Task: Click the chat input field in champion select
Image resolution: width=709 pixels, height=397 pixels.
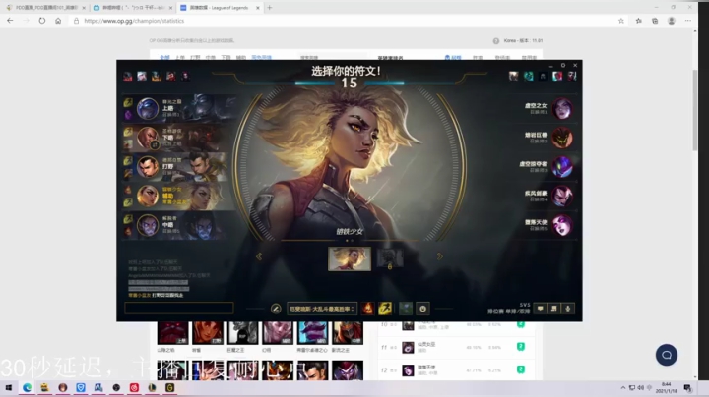Action: point(179,309)
